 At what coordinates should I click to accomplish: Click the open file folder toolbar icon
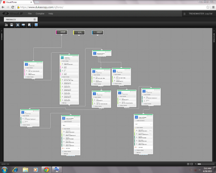coord(6,25)
